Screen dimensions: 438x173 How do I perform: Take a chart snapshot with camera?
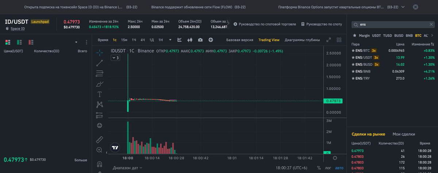click(x=200, y=40)
